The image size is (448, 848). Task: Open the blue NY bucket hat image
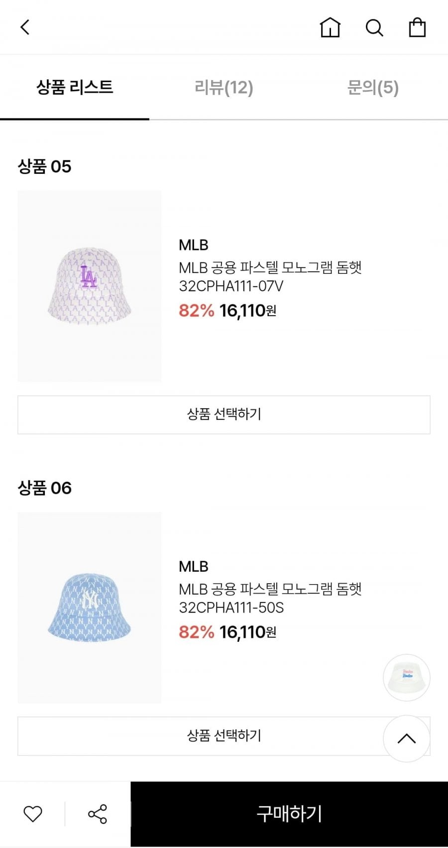[90, 607]
